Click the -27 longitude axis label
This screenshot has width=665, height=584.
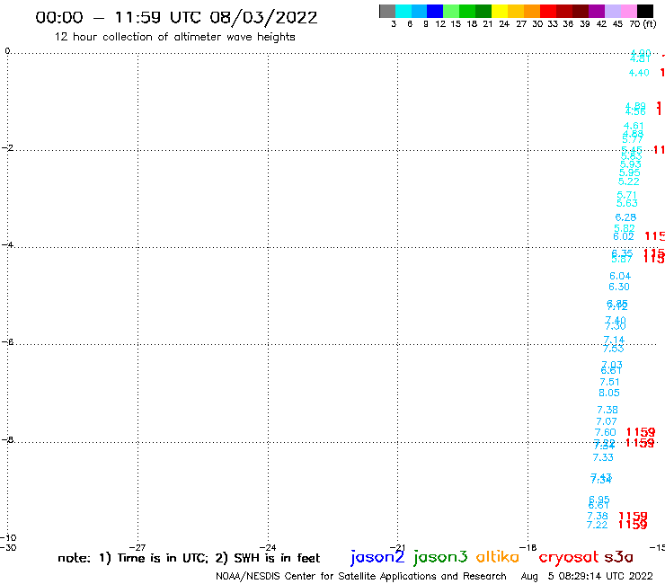pos(137,547)
